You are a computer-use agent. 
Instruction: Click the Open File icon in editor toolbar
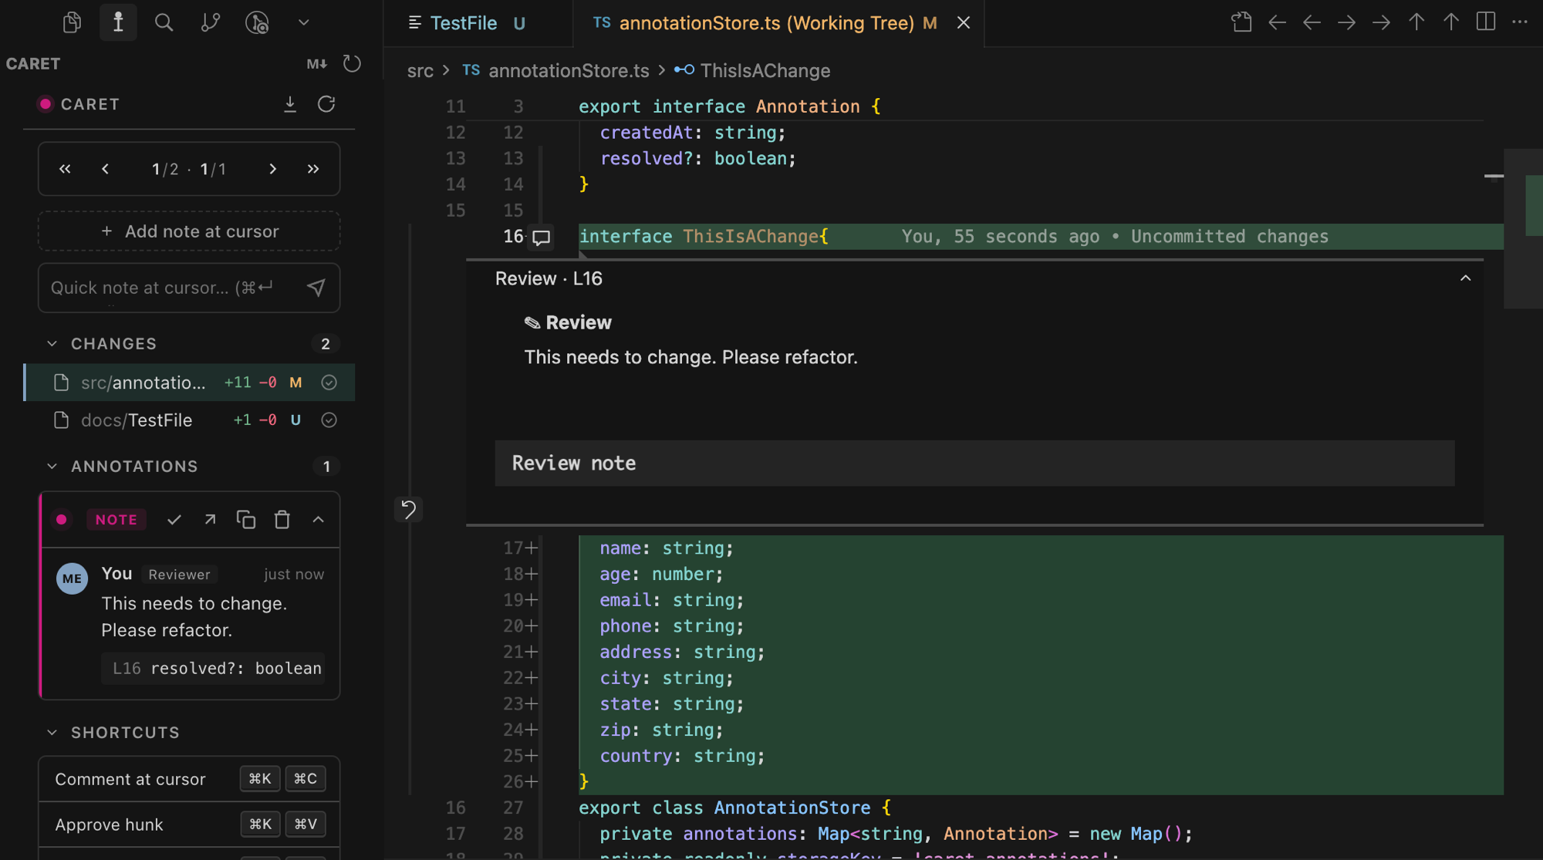pyautogui.click(x=1241, y=22)
